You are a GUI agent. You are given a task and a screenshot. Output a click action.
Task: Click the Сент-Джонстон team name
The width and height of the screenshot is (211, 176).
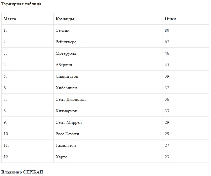[x=71, y=99]
